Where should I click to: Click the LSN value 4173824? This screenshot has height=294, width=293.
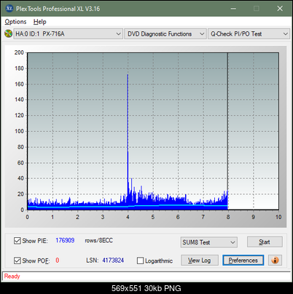(113, 261)
